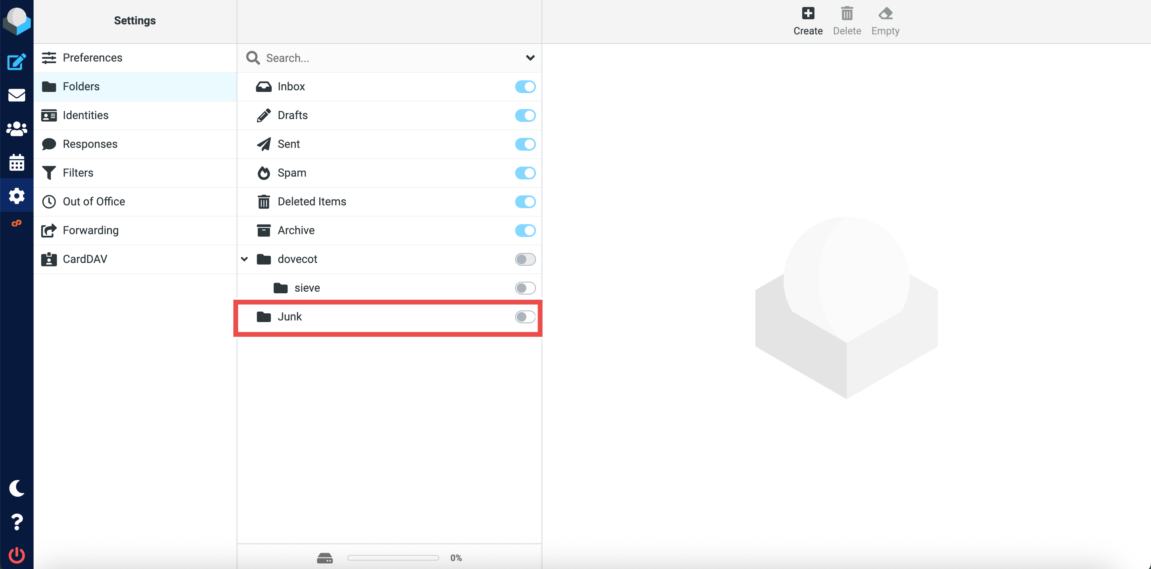The height and width of the screenshot is (569, 1151).
Task: Click Create folder toolbar button
Action: [807, 20]
